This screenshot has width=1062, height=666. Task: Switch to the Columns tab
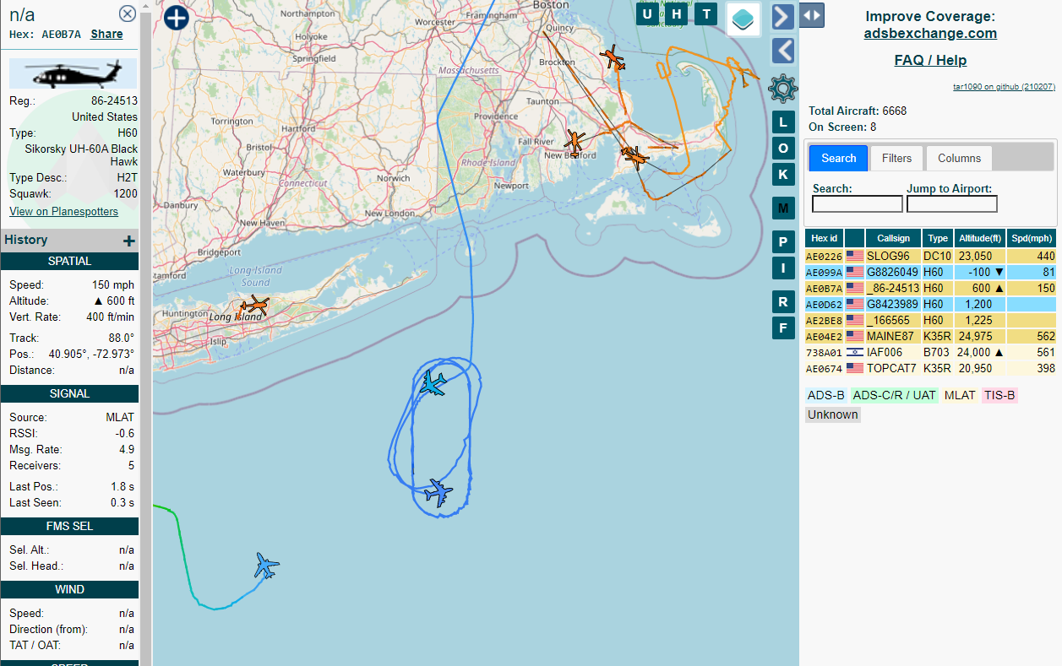pyautogui.click(x=960, y=158)
